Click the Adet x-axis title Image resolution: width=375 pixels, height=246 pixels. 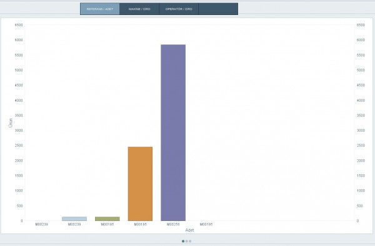pyautogui.click(x=189, y=230)
